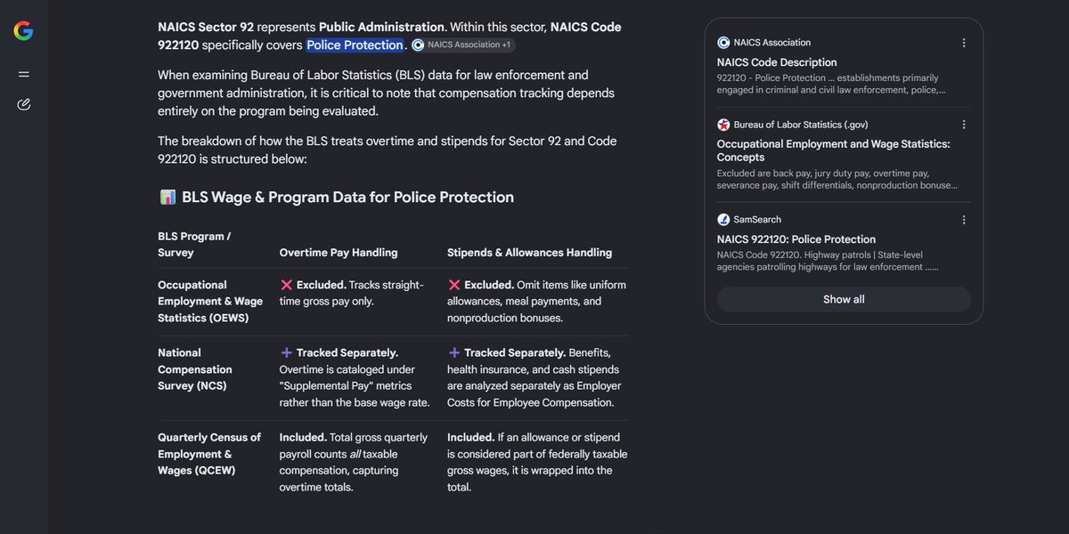Image resolution: width=1069 pixels, height=534 pixels.
Task: Click the bar chart emoji beside the BLS heading
Action: pyautogui.click(x=167, y=197)
